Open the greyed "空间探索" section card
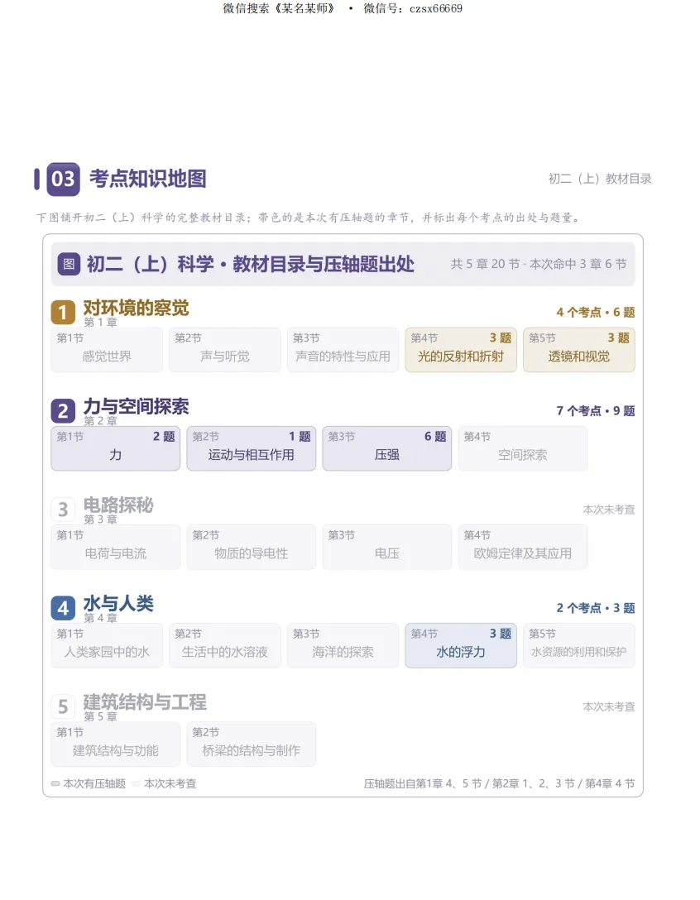 coord(523,448)
